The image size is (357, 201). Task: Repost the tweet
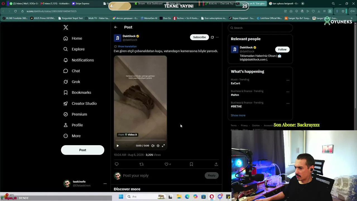click(x=141, y=164)
